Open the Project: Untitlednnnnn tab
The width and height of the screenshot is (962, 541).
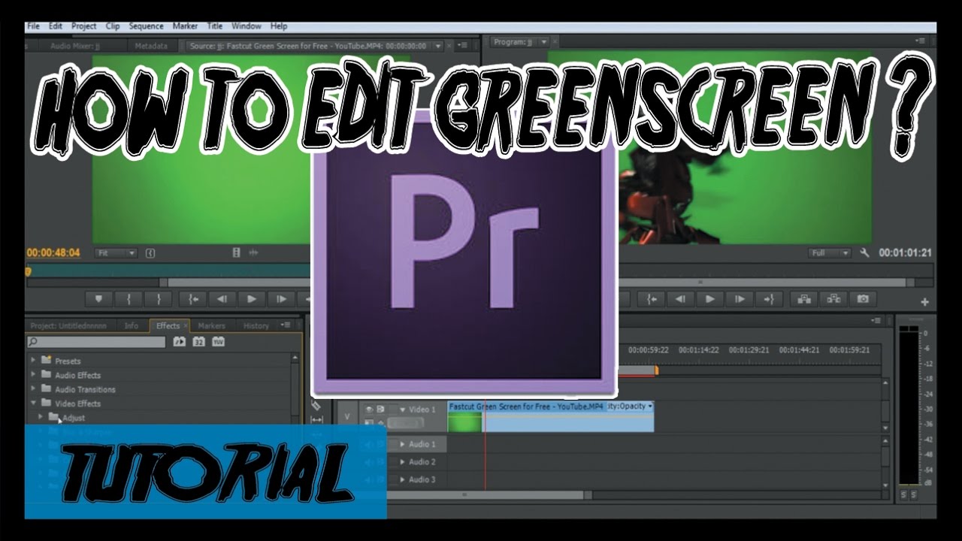[x=68, y=326]
